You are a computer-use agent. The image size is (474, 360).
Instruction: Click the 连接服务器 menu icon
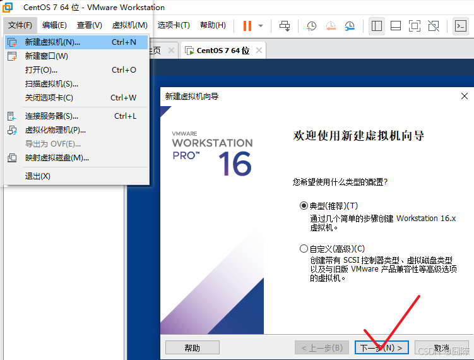tap(12, 116)
